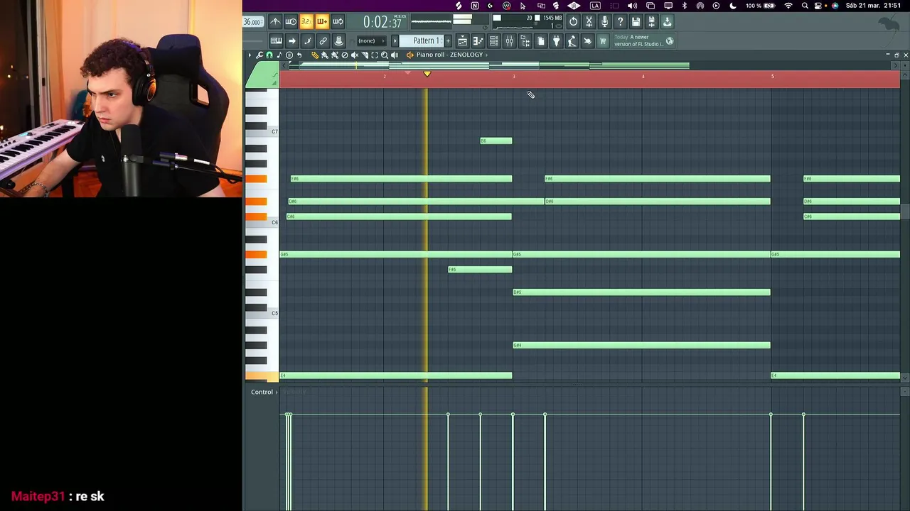This screenshot has height=511, width=910.
Task: Select the Delete tool
Action: 345,55
